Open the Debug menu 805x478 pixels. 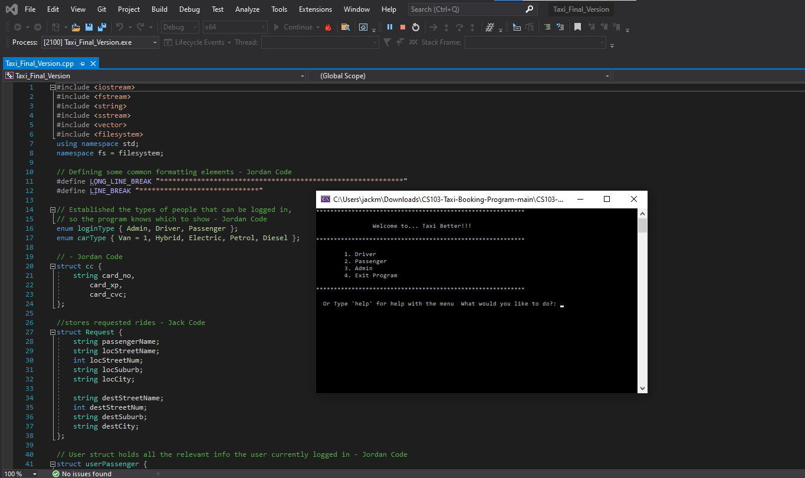(x=189, y=9)
